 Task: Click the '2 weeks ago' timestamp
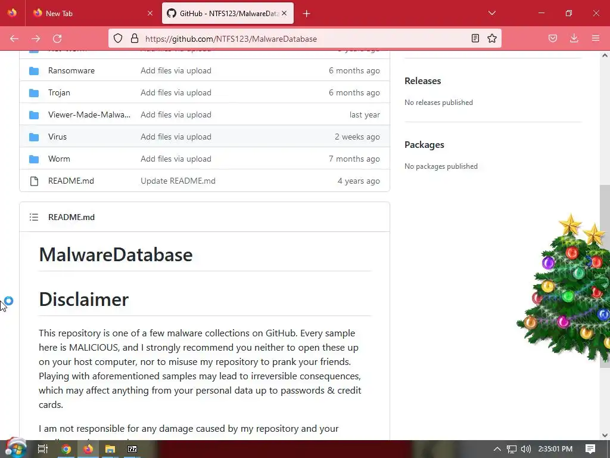pos(357,137)
